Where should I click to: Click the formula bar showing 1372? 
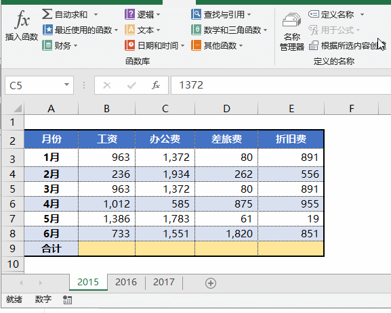[281, 85]
